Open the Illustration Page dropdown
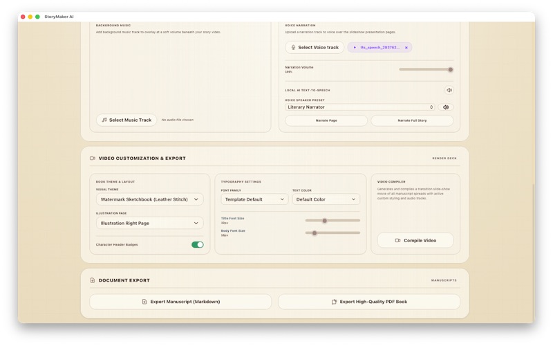Screen dimensions: 553x346 (x=149, y=223)
